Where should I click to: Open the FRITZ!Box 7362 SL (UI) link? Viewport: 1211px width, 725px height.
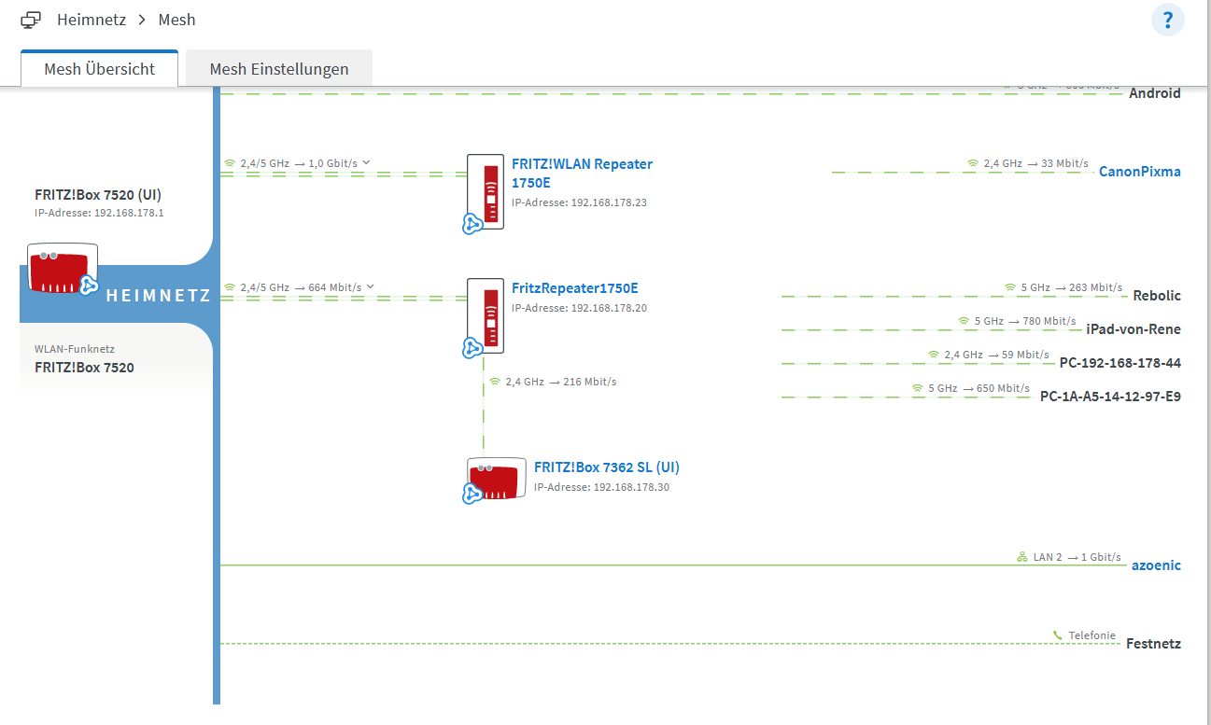[607, 467]
